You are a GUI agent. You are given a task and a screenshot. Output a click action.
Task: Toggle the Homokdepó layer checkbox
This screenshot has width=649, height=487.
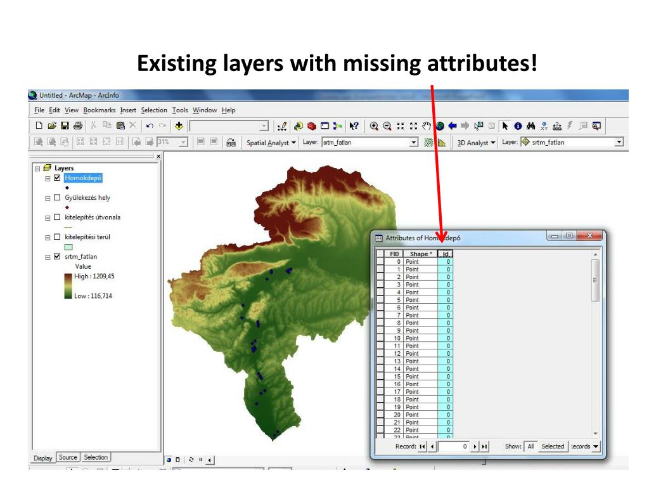pyautogui.click(x=57, y=178)
